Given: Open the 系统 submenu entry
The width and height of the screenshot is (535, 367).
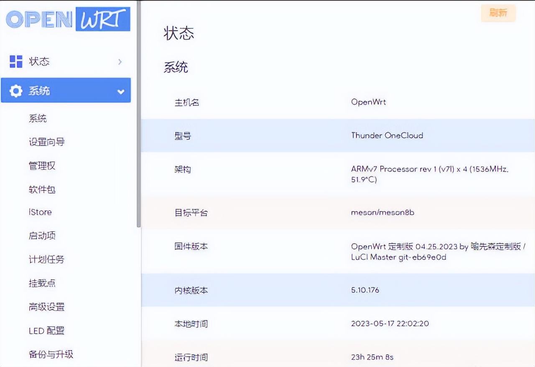Looking at the screenshot, I should coord(38,118).
